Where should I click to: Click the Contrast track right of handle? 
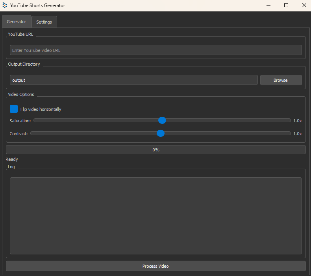pos(228,133)
